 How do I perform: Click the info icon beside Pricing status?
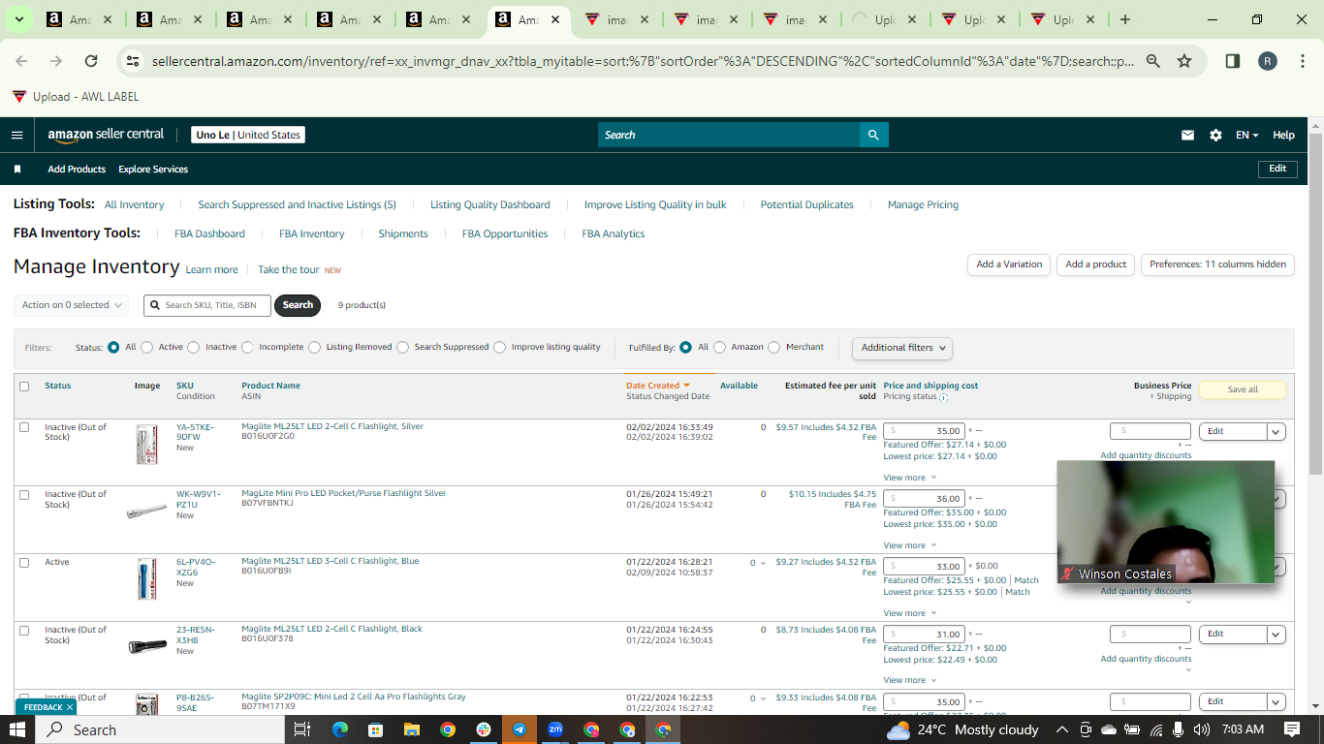(943, 397)
